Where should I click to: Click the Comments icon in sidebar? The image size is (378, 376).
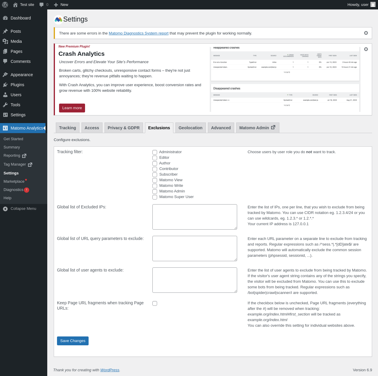5,61
